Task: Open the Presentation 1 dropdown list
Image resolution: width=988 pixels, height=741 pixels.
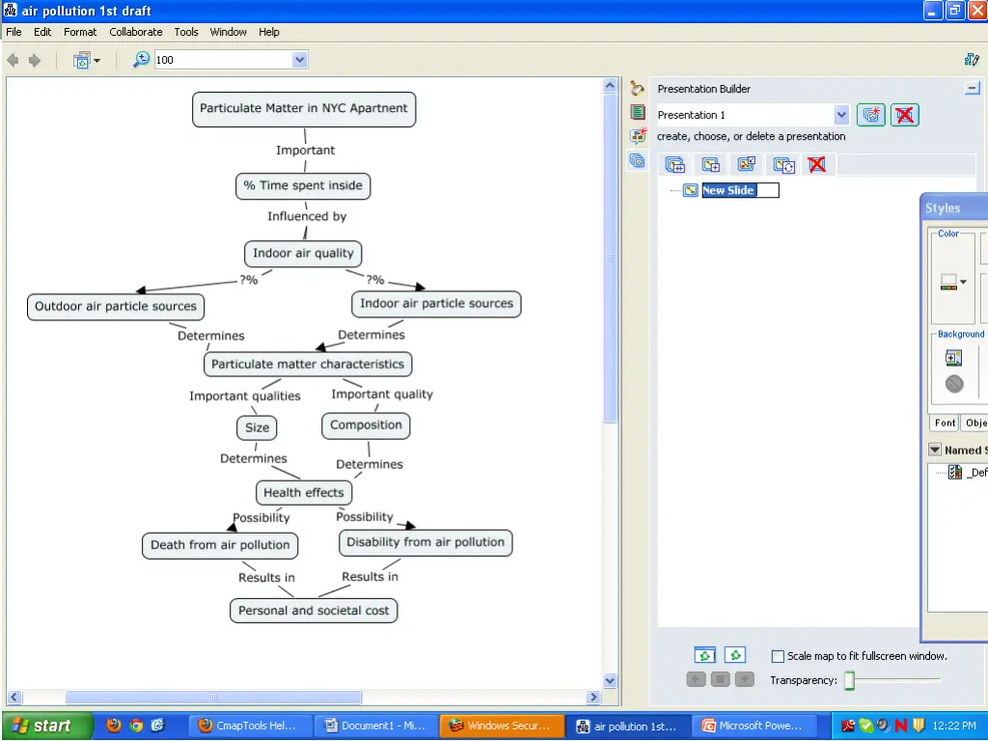Action: tap(841, 115)
